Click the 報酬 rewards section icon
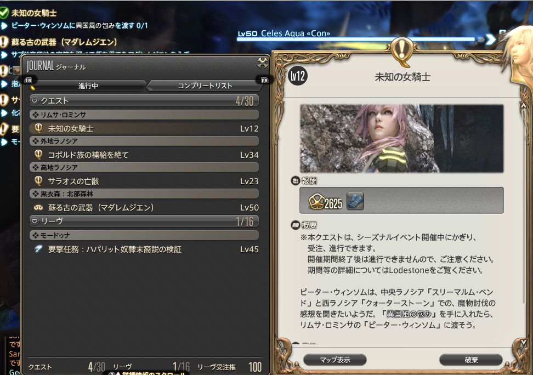The height and width of the screenshot is (375, 533). click(x=295, y=180)
